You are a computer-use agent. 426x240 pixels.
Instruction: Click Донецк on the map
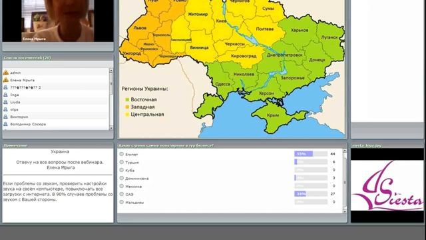point(317,60)
